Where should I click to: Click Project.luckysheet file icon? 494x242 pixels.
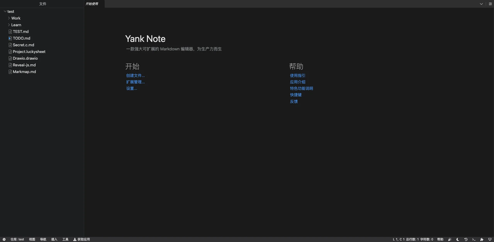[10, 52]
